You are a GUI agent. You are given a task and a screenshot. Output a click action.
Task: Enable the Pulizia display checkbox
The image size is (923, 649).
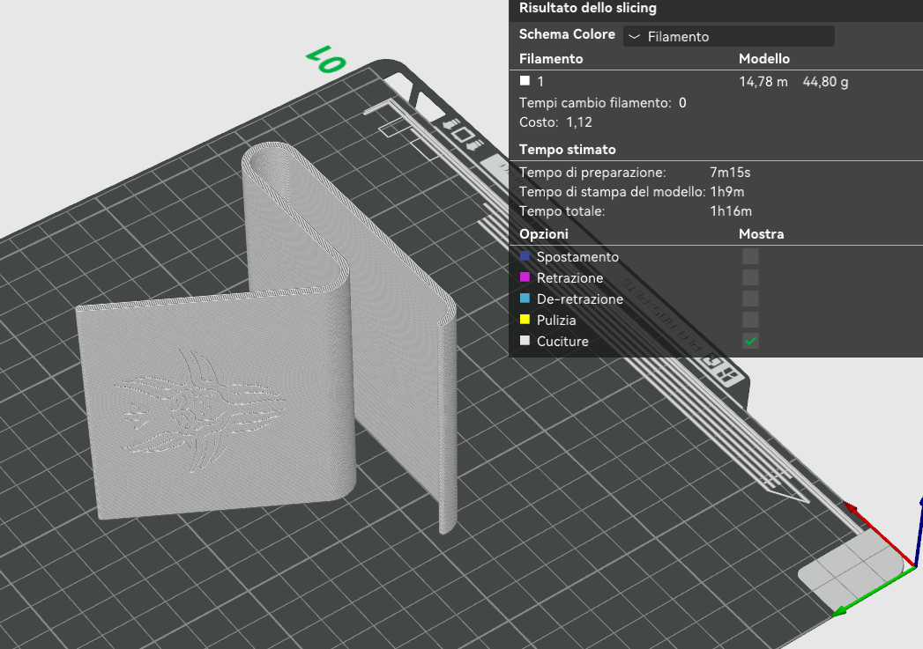(x=750, y=320)
